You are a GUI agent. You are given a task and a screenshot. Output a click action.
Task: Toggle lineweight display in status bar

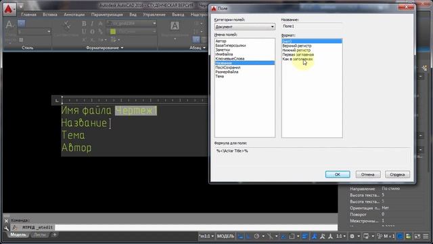[x=305, y=237]
